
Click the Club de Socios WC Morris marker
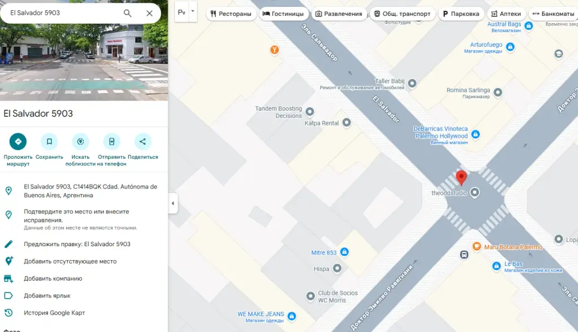[310, 296]
